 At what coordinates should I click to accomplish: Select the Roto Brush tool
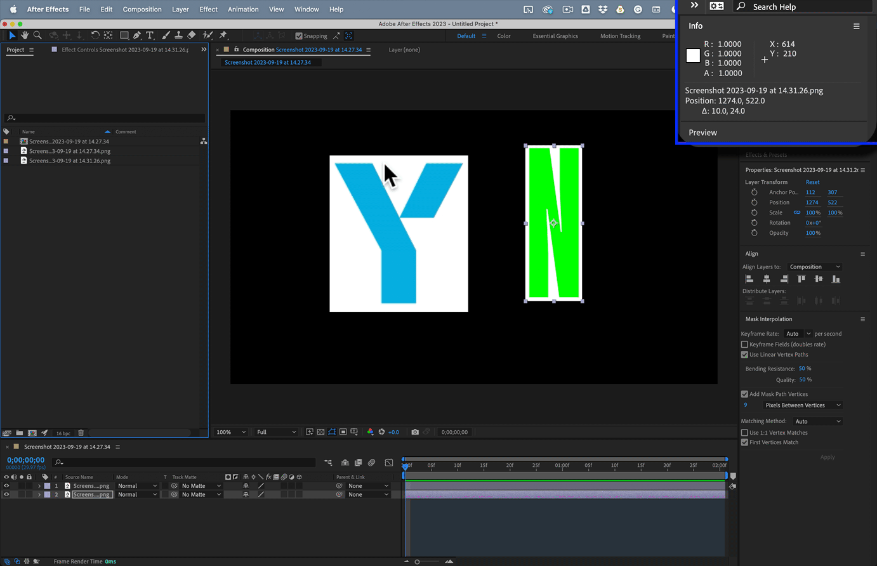208,36
